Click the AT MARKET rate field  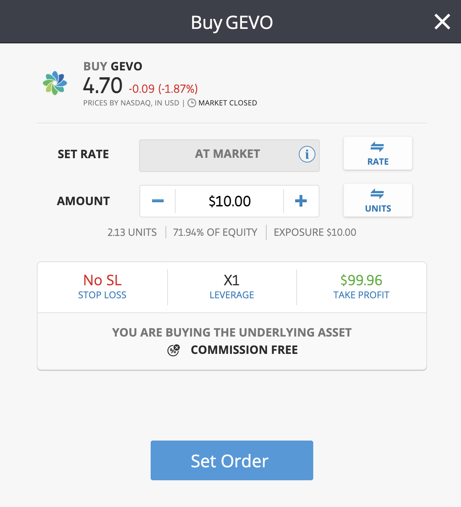(229, 156)
